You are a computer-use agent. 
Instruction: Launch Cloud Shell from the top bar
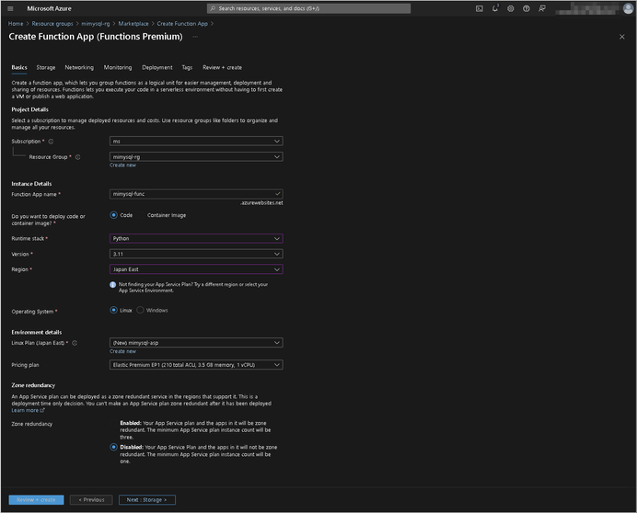[x=480, y=8]
